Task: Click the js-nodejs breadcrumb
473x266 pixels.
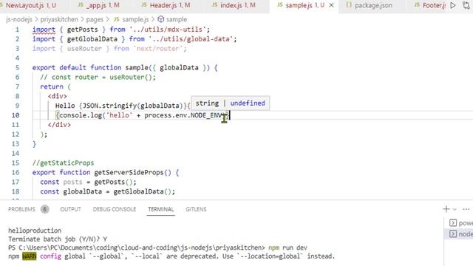Action: pos(19,19)
